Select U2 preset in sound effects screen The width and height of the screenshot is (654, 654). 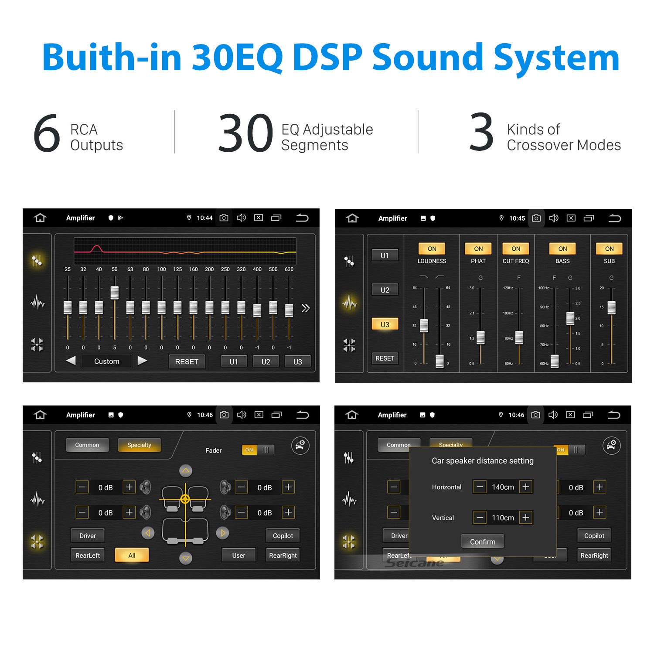(385, 290)
